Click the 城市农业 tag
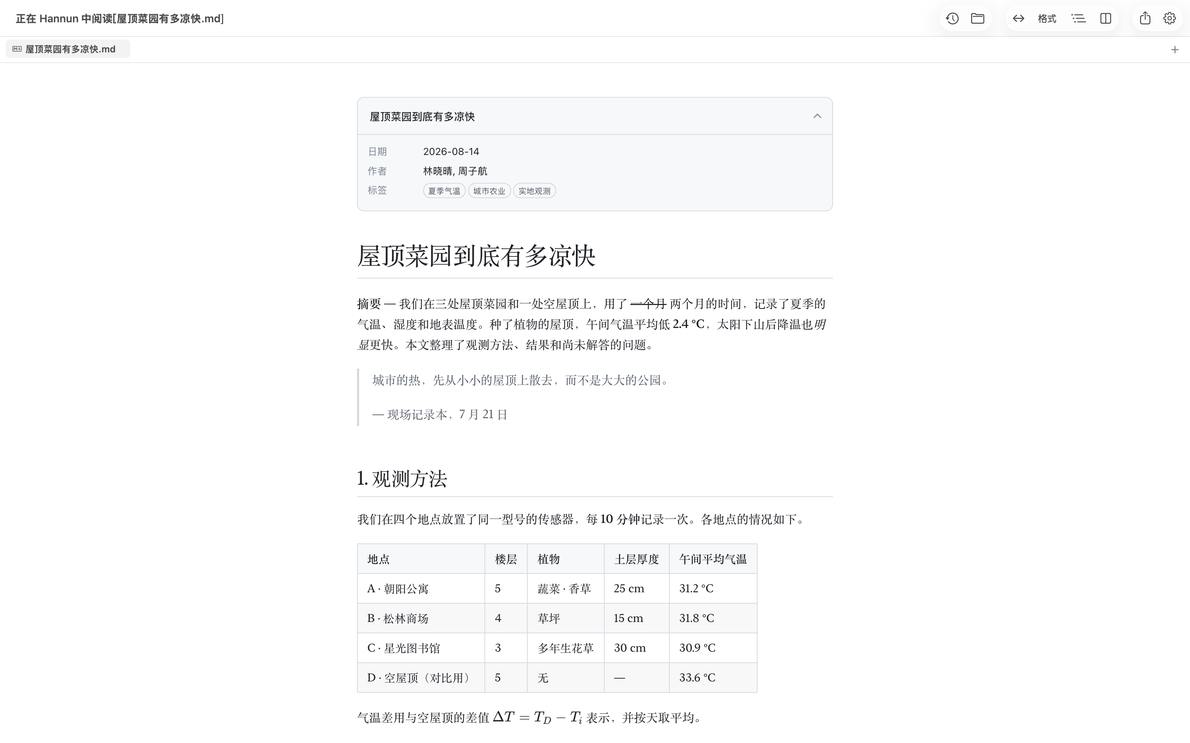 coord(489,191)
